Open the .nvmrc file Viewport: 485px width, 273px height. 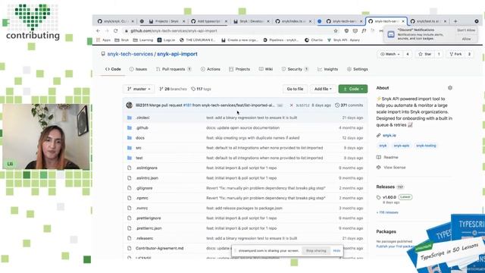tap(142, 209)
